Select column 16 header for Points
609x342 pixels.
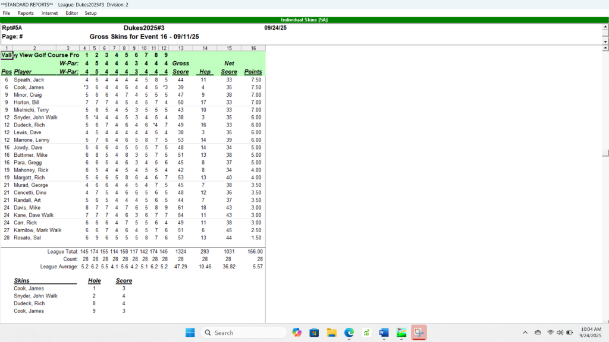click(x=253, y=48)
